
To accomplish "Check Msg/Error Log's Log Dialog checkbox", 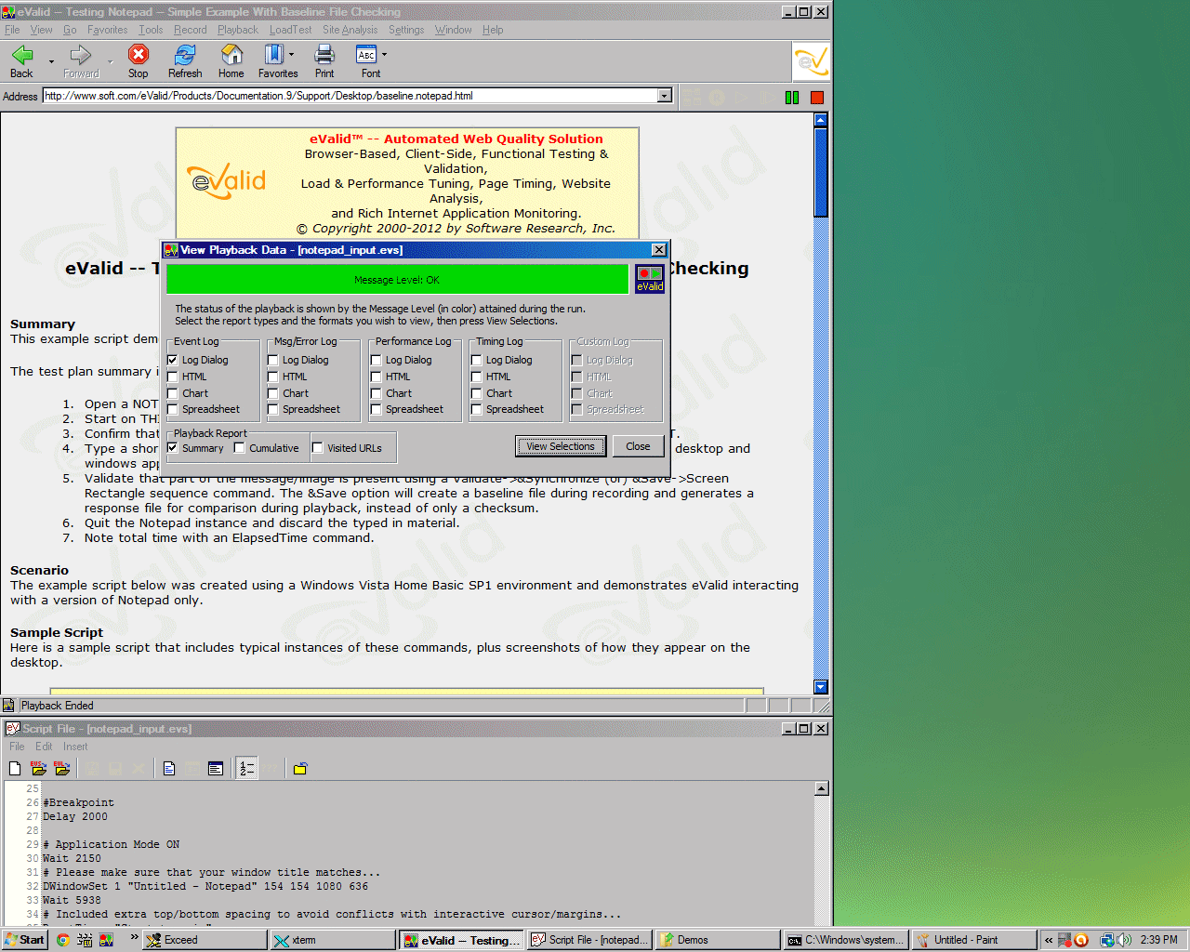I will [x=273, y=360].
